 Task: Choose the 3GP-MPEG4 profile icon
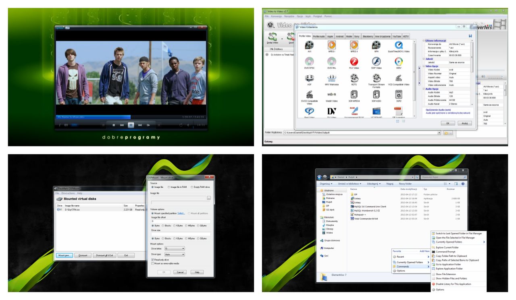point(354,94)
